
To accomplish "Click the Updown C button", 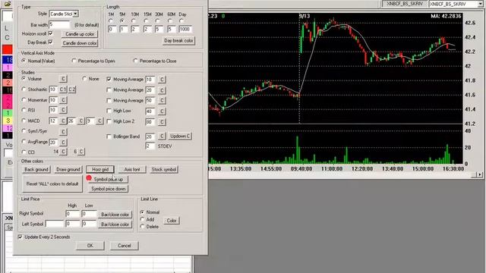I will click(180, 136).
